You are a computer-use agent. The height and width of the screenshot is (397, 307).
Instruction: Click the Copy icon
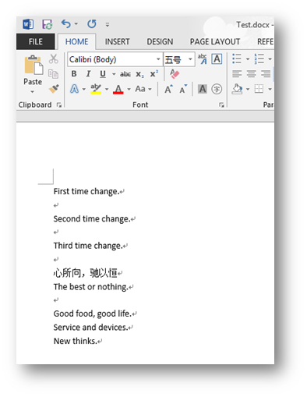[53, 74]
